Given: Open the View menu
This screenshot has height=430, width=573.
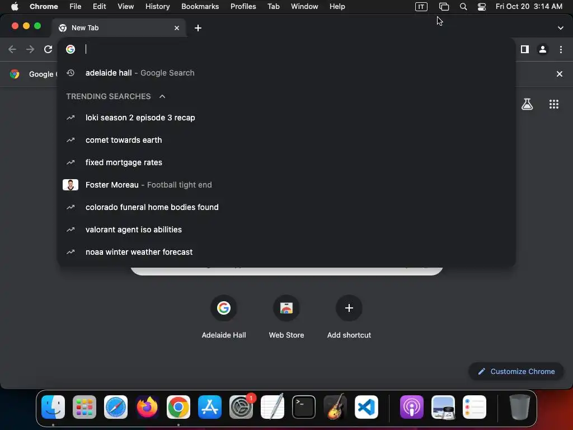Looking at the screenshot, I should (125, 6).
